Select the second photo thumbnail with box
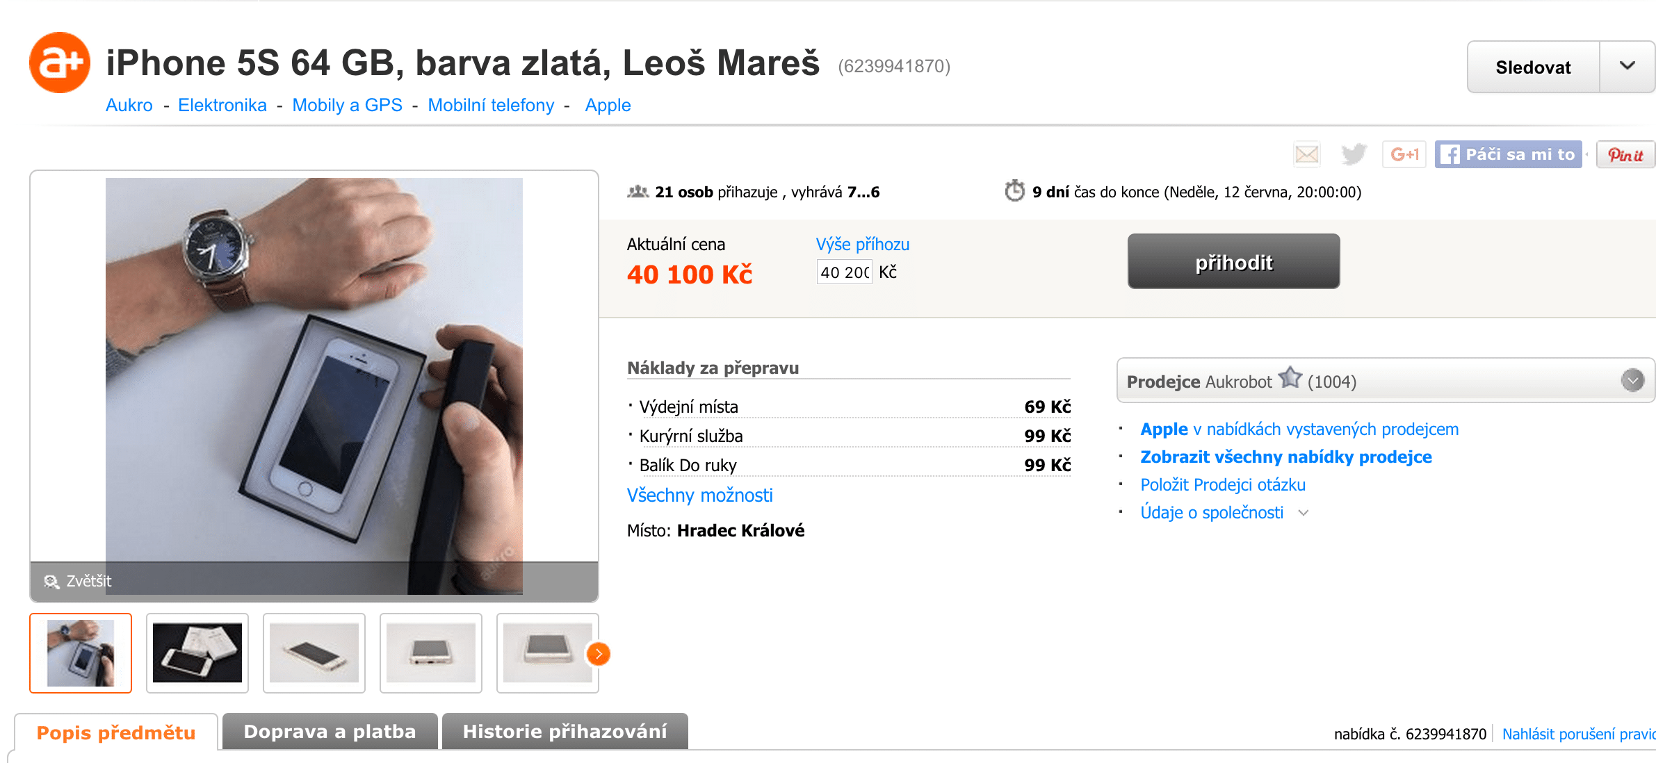This screenshot has width=1656, height=763. pyautogui.click(x=197, y=653)
